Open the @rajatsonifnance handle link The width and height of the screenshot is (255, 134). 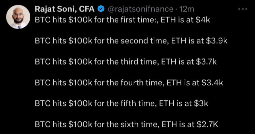140,9
